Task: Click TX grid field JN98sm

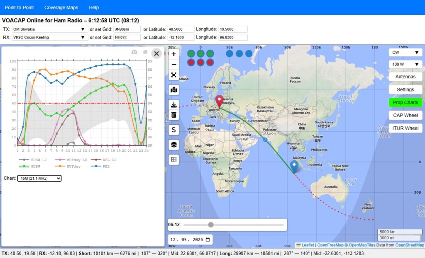Action: (127, 29)
